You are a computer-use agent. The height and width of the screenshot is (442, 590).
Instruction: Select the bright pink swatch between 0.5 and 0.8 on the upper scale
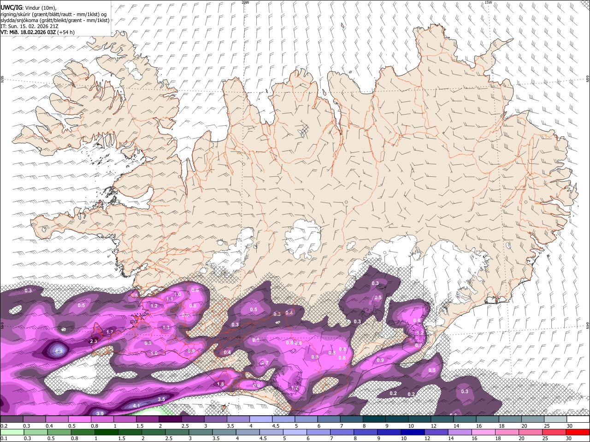click(x=79, y=419)
